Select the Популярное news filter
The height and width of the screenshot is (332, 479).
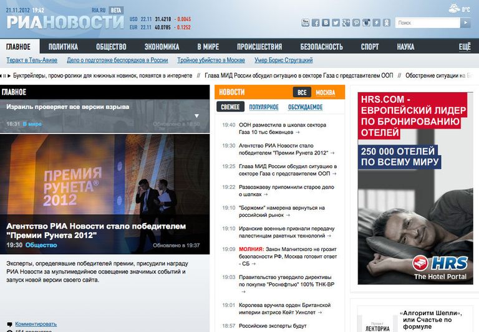tap(264, 107)
